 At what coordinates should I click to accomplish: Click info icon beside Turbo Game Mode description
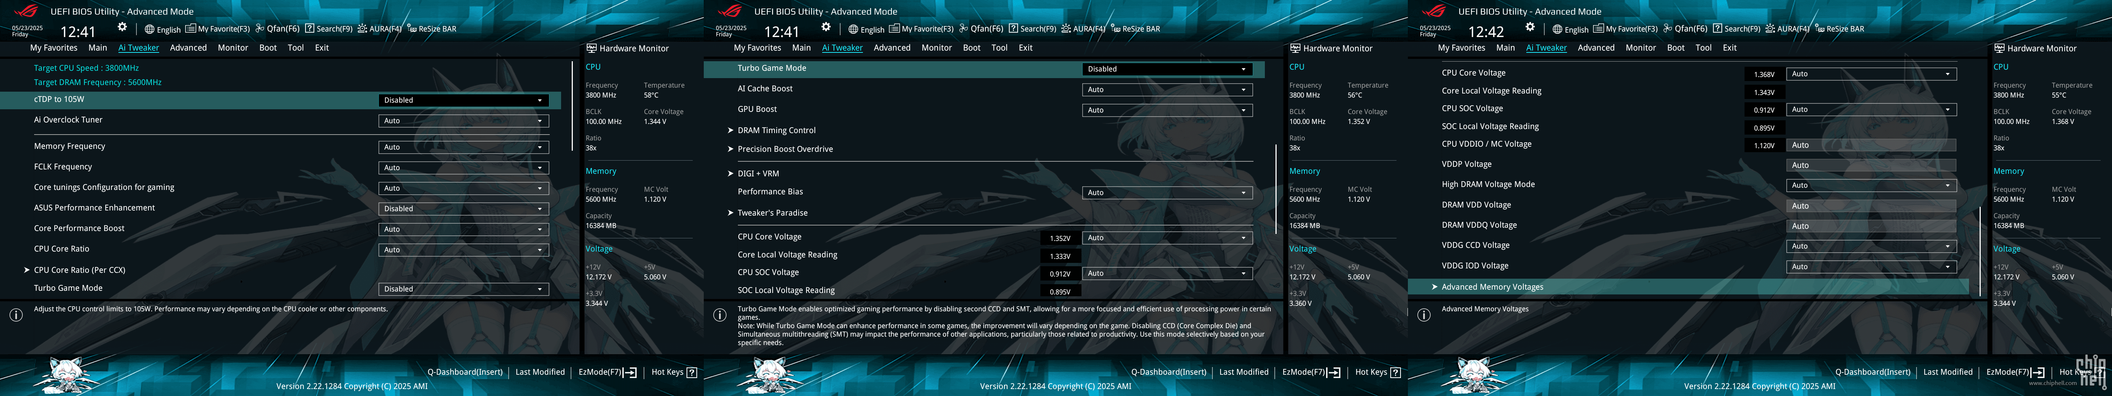pyautogui.click(x=719, y=315)
